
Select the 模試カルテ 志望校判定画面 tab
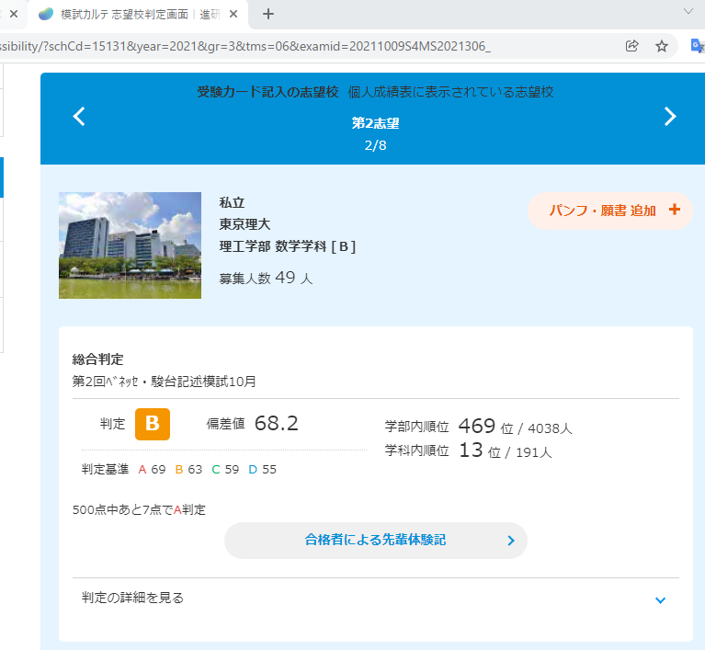tap(138, 15)
